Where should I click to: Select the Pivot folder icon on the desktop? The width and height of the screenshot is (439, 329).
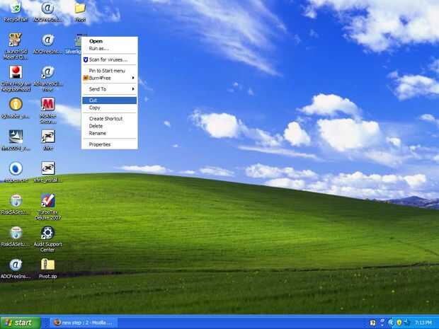[80, 11]
